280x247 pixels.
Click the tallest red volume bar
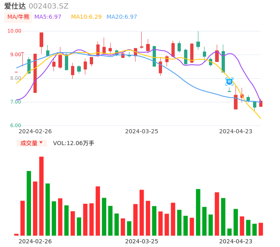[x=41, y=196]
